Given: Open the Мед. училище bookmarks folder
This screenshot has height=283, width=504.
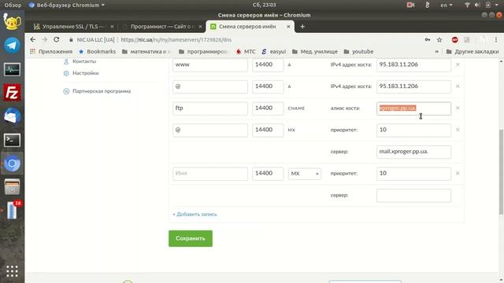Looking at the screenshot, I should point(315,51).
